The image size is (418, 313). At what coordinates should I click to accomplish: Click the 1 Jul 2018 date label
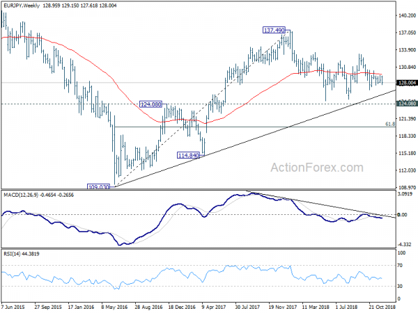tap(346, 307)
